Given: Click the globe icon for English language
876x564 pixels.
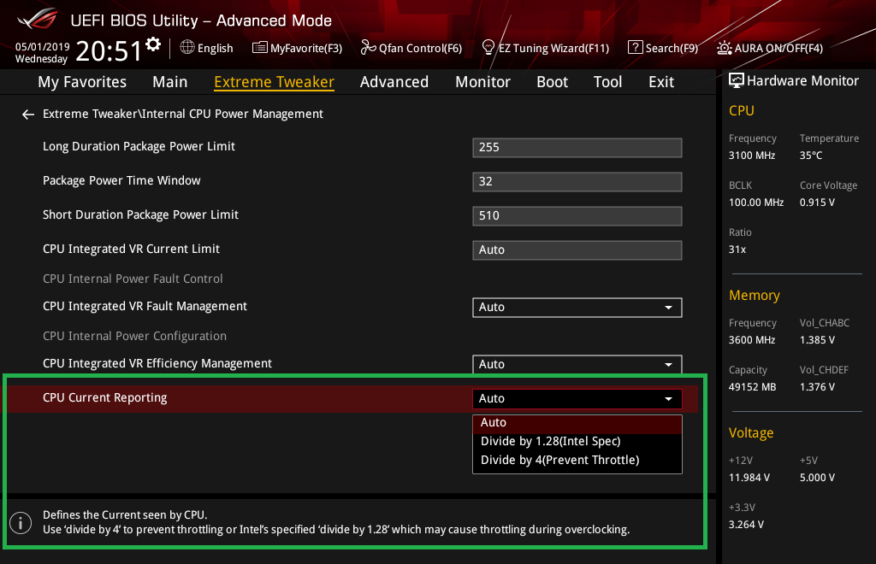Looking at the screenshot, I should pyautogui.click(x=187, y=47).
